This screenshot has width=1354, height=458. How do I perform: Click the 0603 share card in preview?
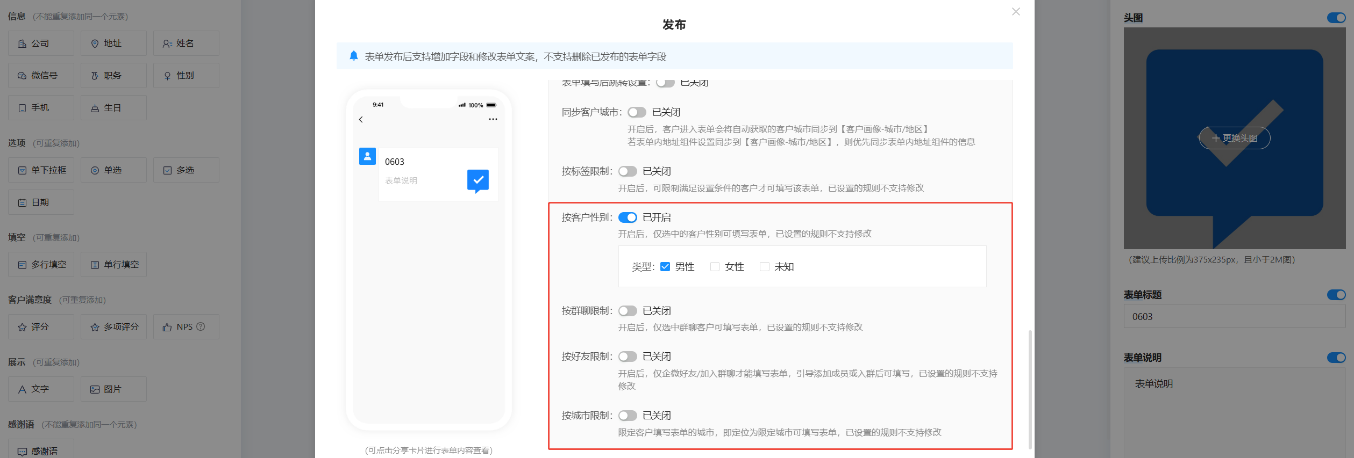point(438,175)
